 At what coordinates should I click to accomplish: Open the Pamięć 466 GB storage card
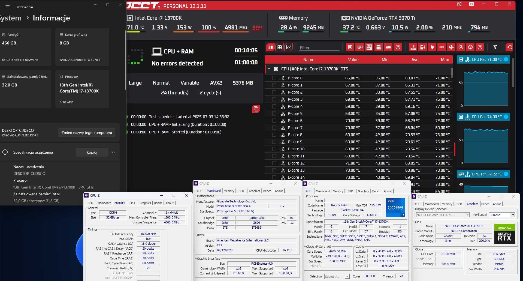coord(26,47)
